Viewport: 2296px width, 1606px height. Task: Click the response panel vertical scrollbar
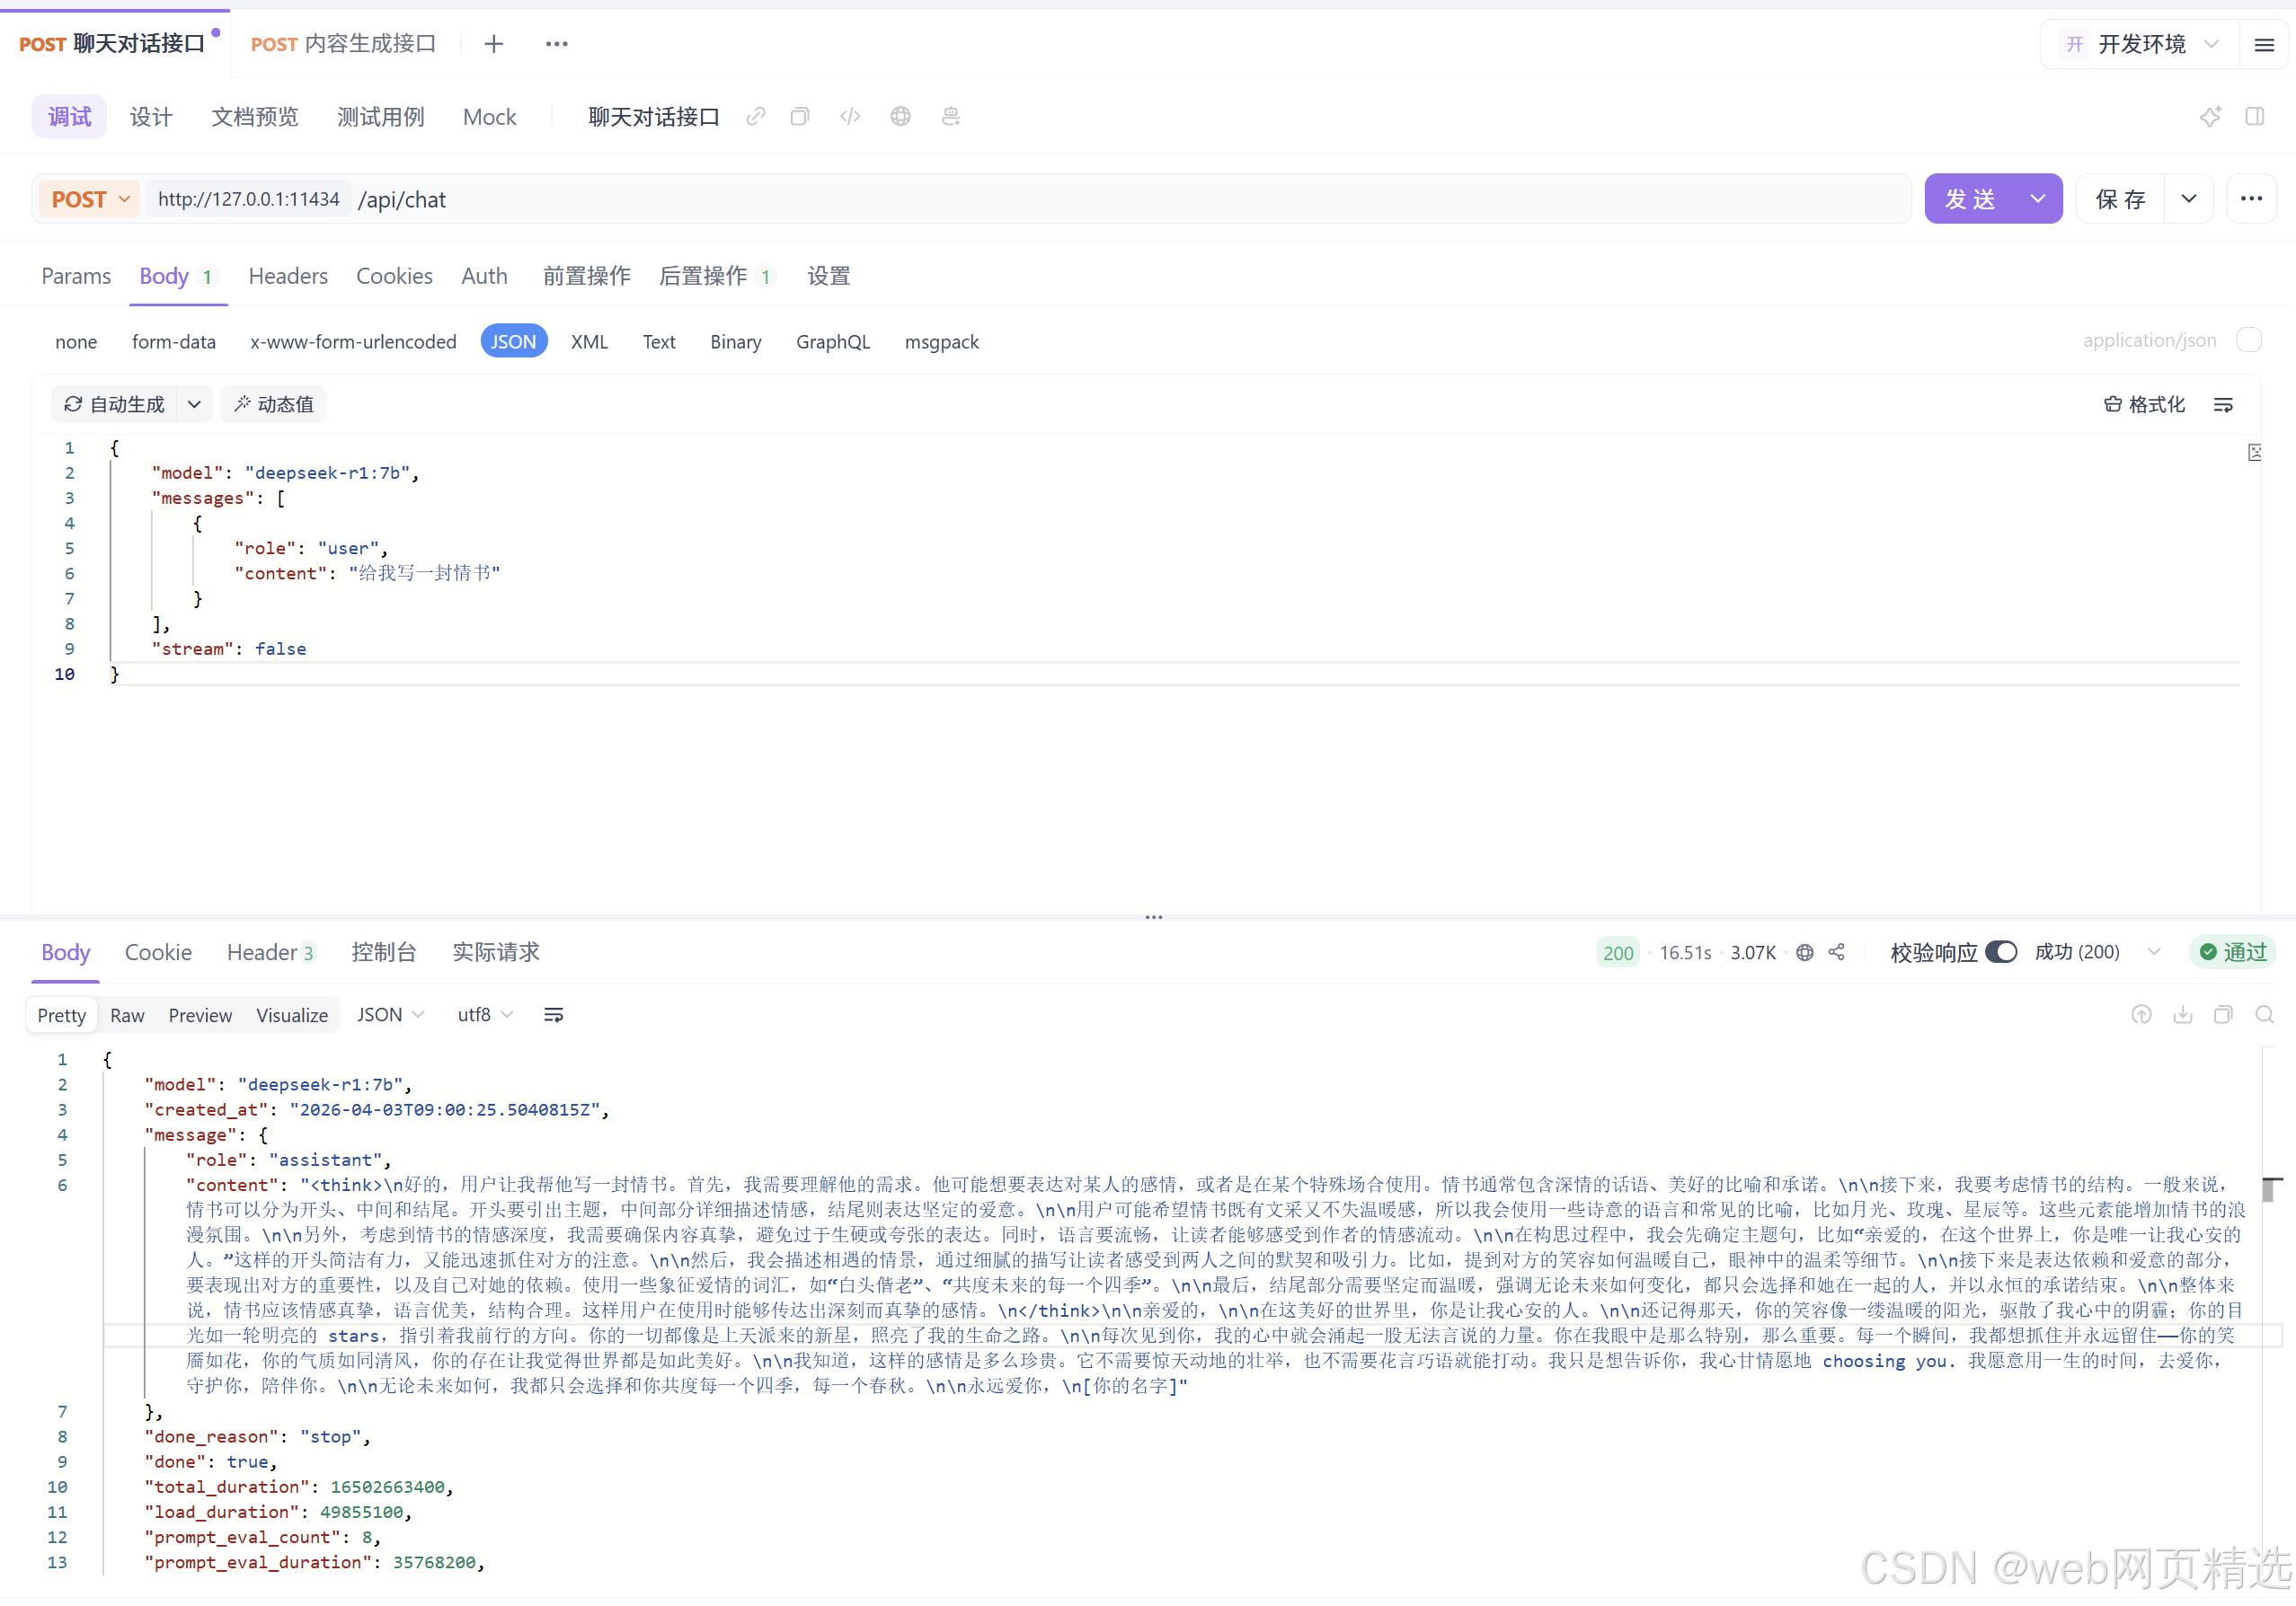coord(2268,1189)
